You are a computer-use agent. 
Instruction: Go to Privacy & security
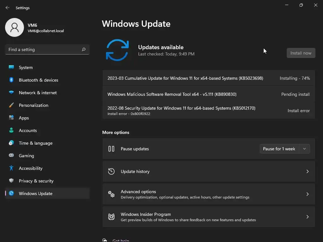[x=47, y=181]
